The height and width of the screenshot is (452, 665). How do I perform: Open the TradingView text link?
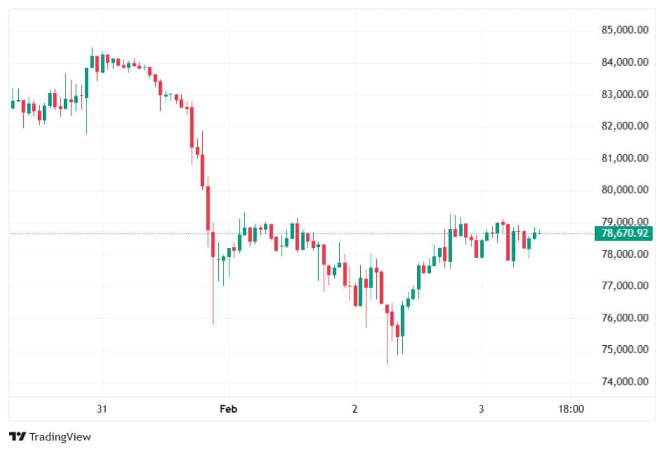coord(60,437)
